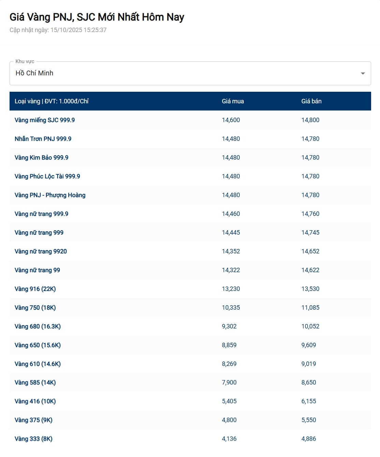Click the page title Giá Vàng PNJ, SJC
This screenshot has width=380, height=457.
[97, 17]
